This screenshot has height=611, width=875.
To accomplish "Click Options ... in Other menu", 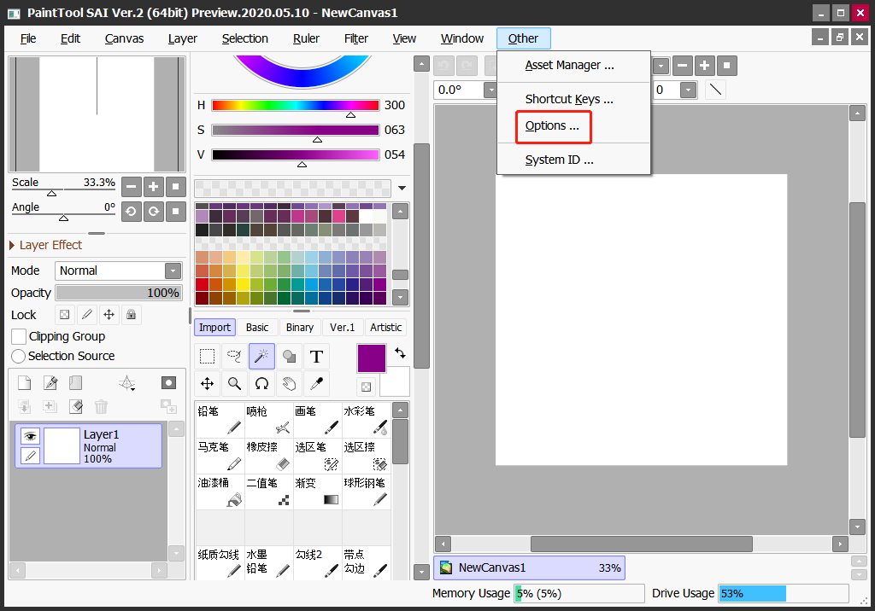I will click(x=552, y=126).
